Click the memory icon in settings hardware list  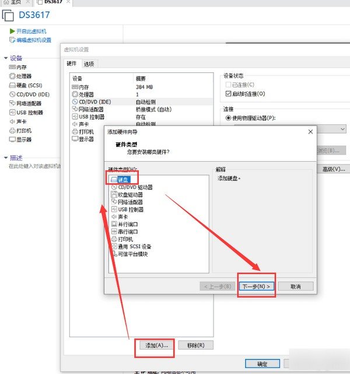pyautogui.click(x=75, y=87)
